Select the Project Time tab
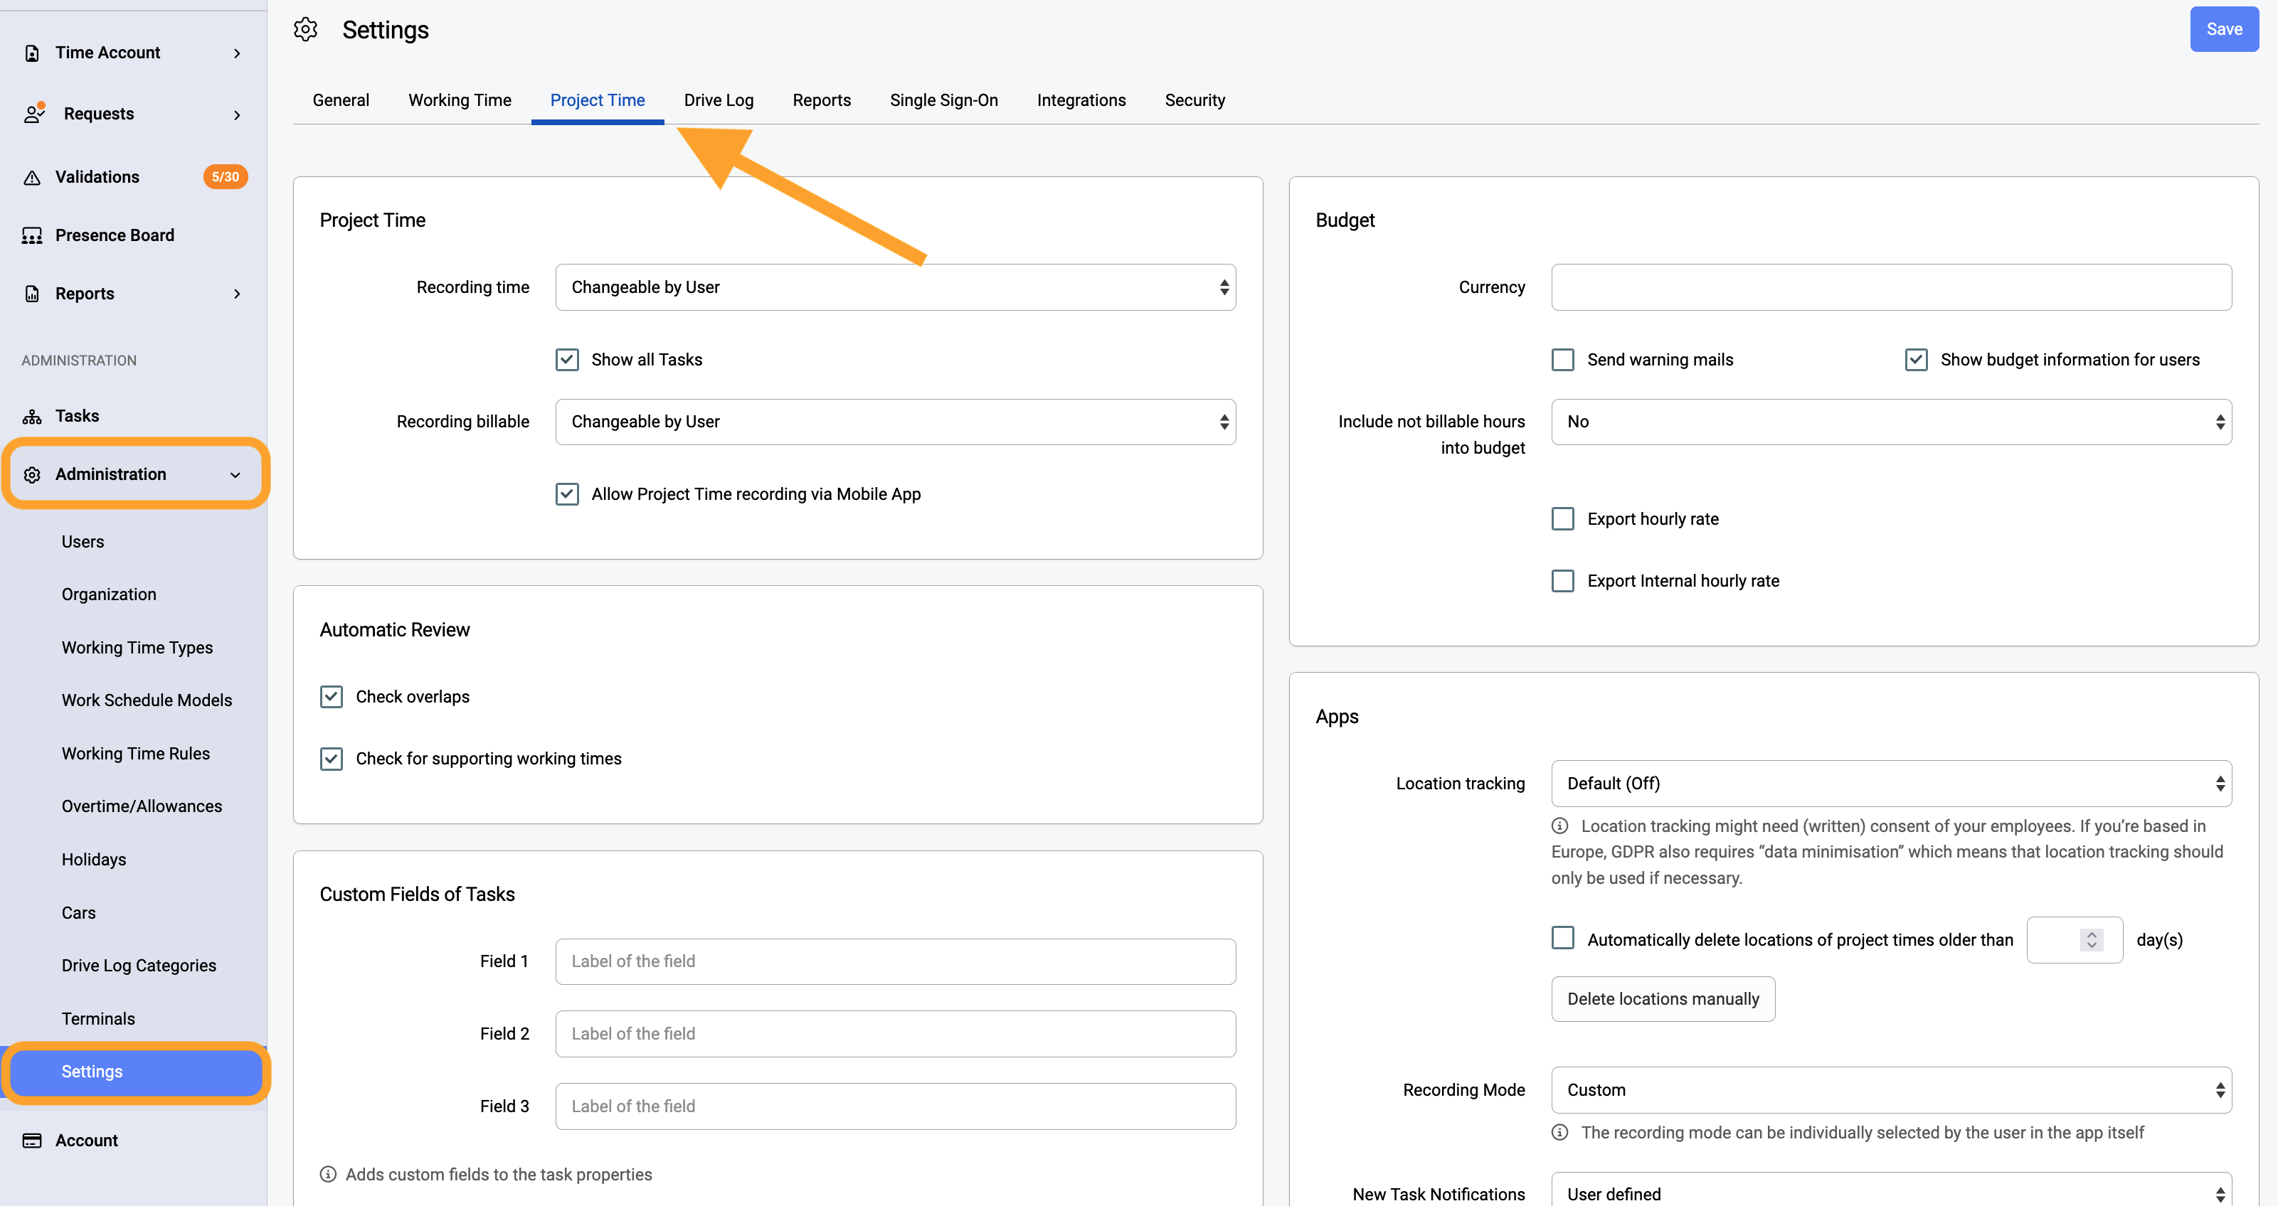 pyautogui.click(x=597, y=100)
